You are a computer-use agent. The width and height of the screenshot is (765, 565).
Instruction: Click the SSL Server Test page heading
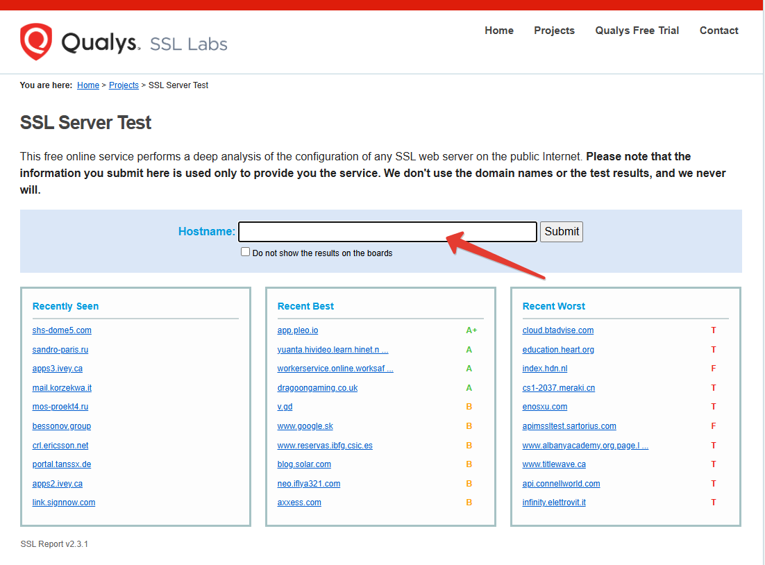(85, 122)
